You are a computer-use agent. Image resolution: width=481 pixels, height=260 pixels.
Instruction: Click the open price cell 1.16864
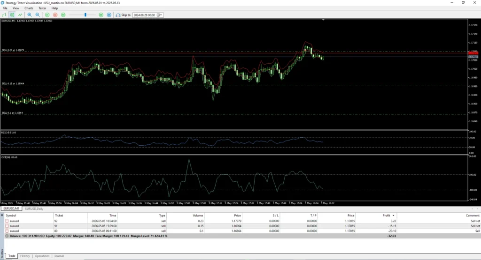point(236,231)
